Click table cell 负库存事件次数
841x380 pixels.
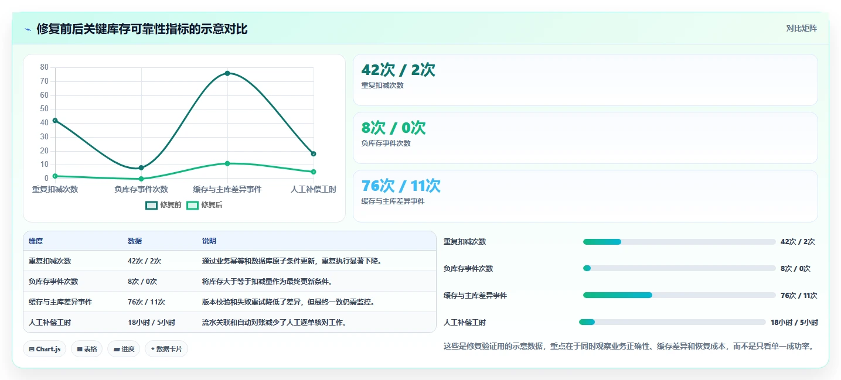(53, 282)
